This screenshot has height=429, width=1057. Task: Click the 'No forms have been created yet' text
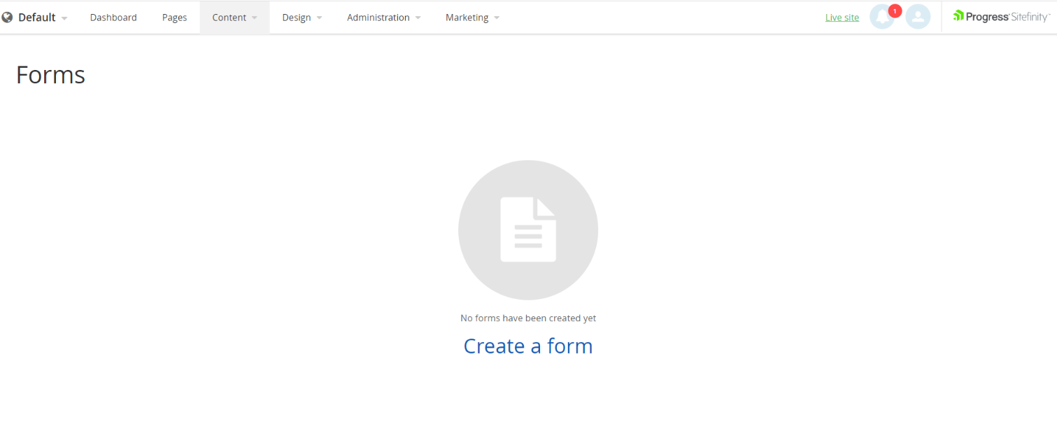[x=528, y=318]
